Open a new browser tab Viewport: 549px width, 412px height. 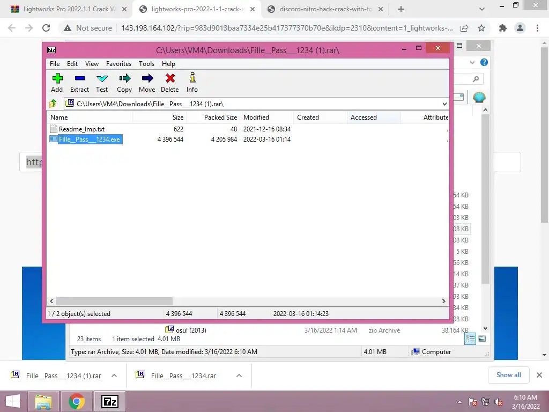pyautogui.click(x=401, y=9)
